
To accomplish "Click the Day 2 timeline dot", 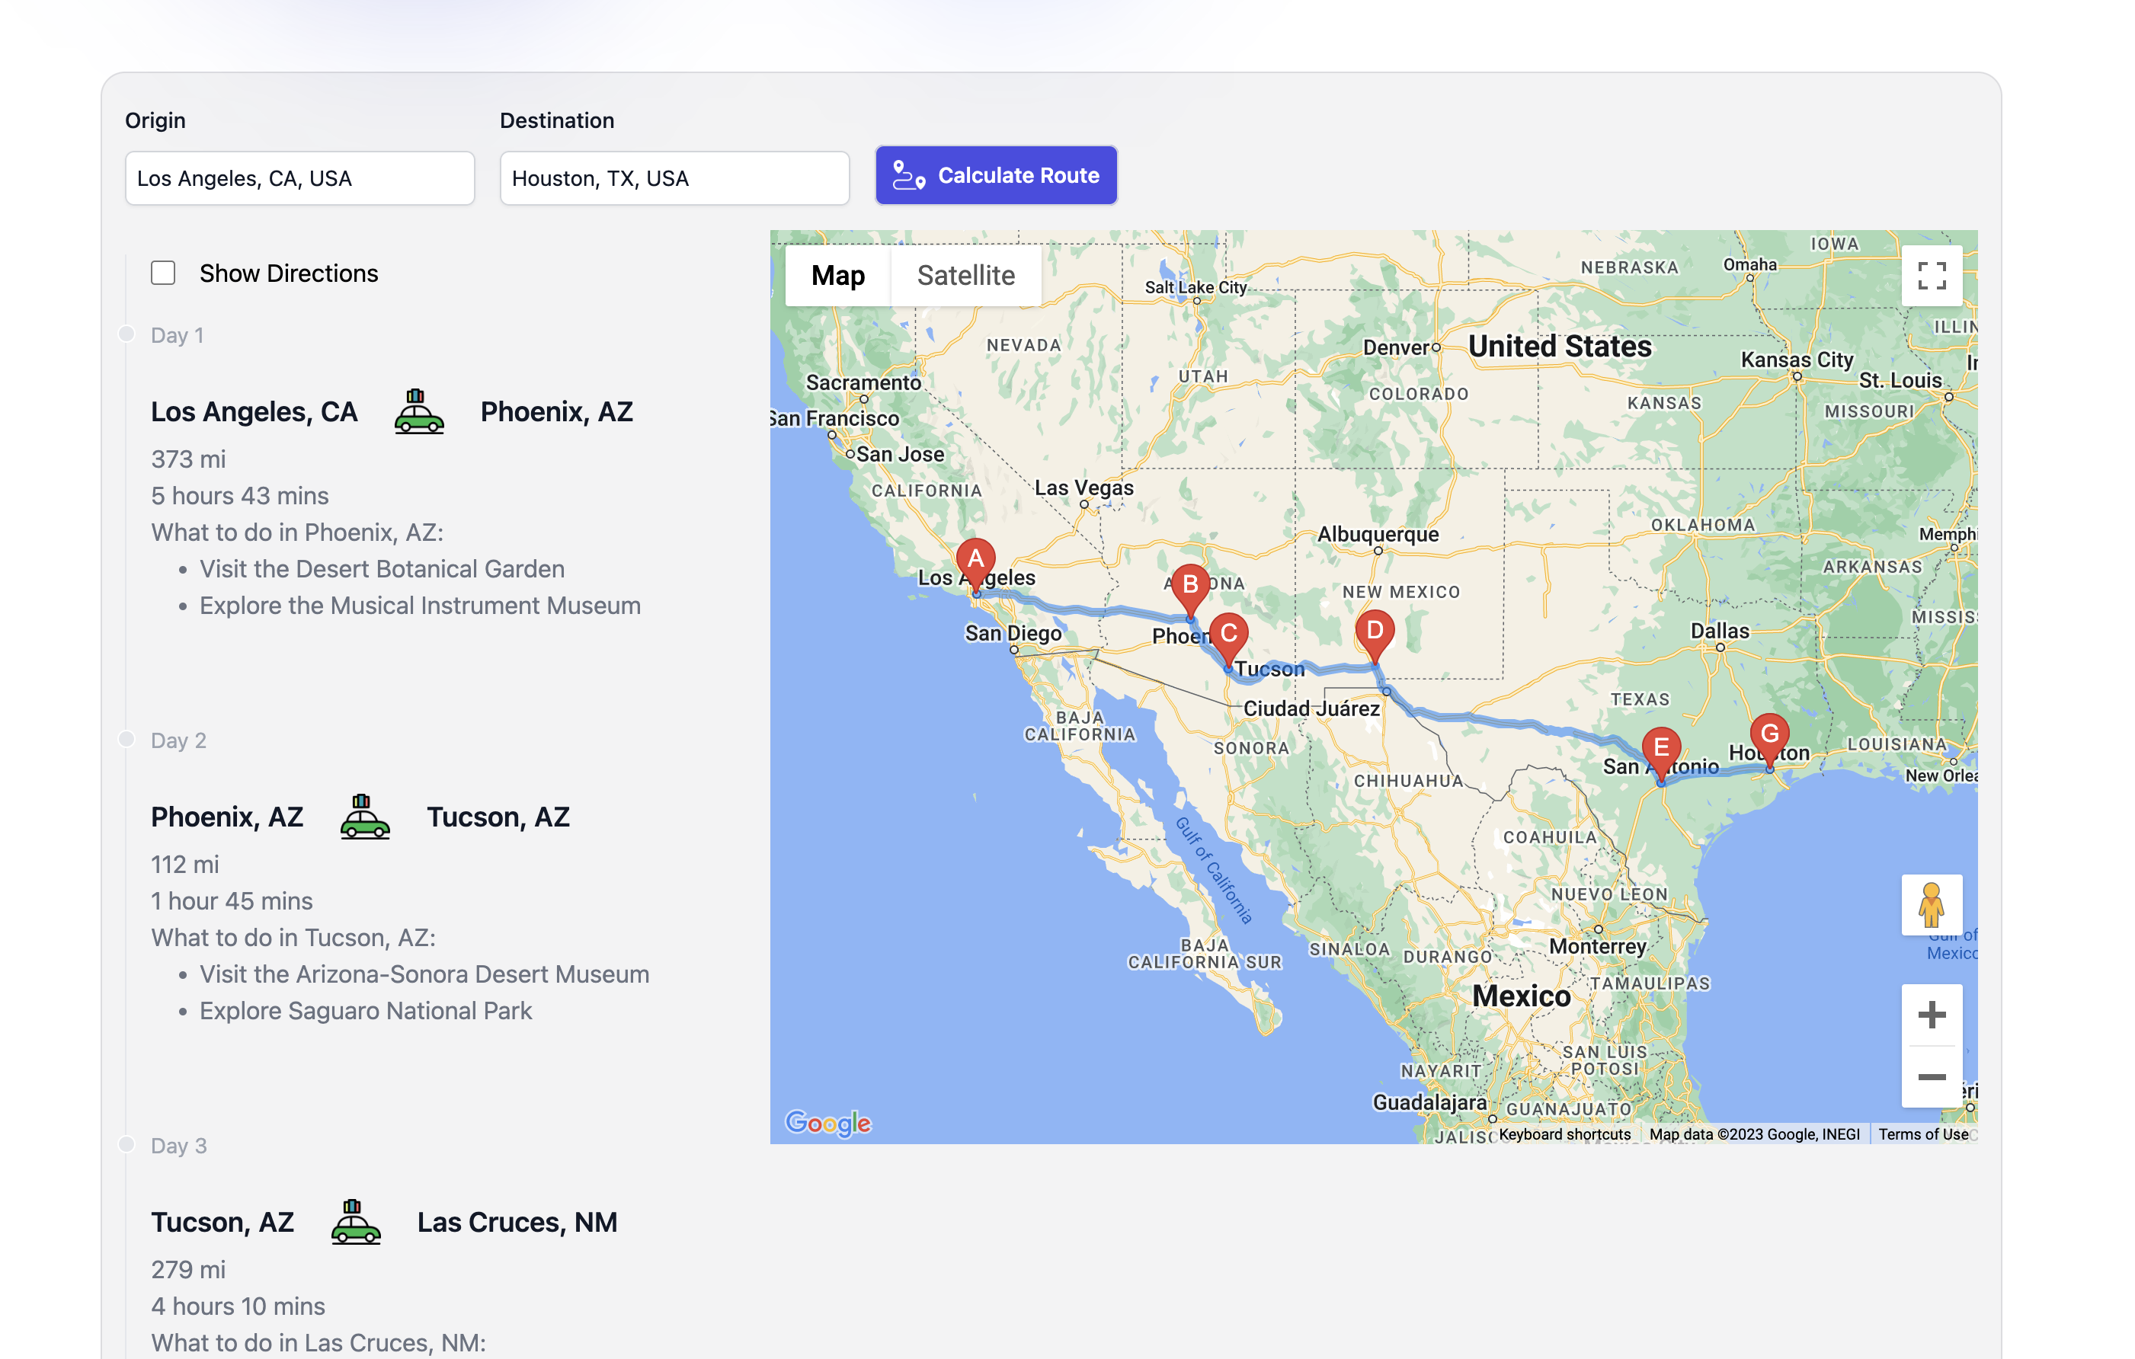I will 126,740.
